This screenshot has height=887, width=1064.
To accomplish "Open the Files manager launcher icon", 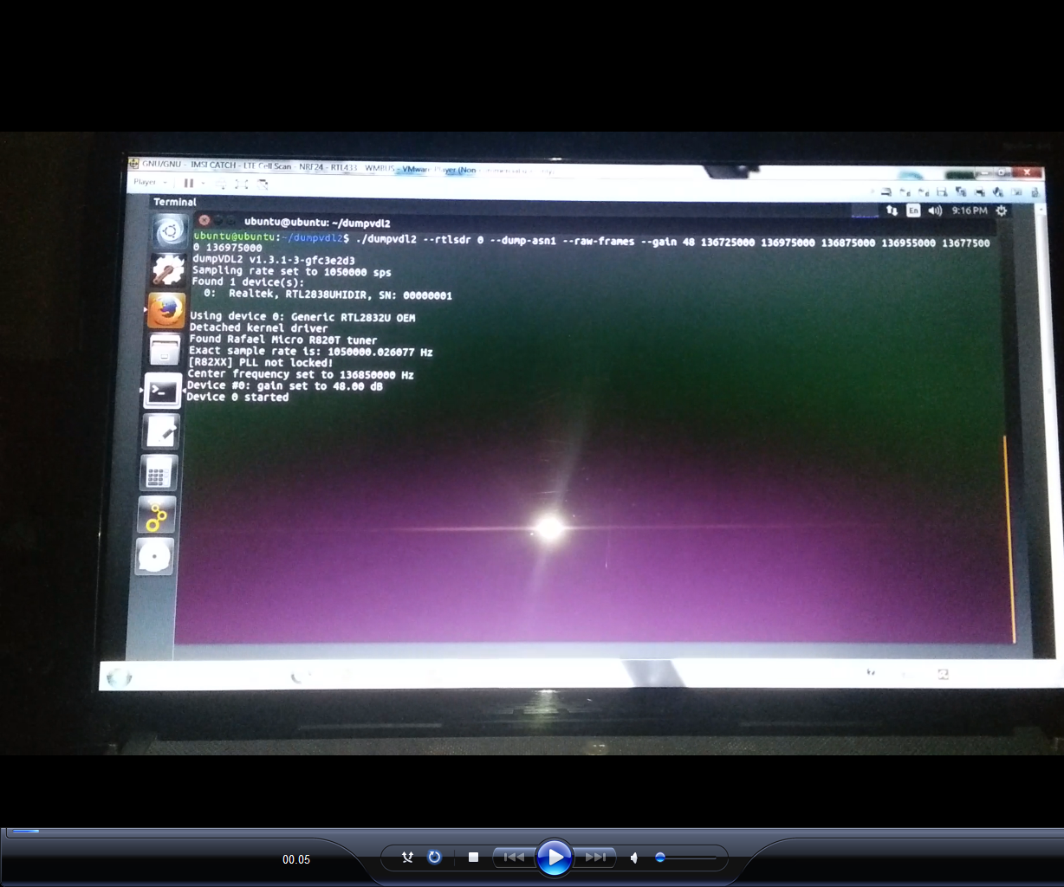I will 165,350.
